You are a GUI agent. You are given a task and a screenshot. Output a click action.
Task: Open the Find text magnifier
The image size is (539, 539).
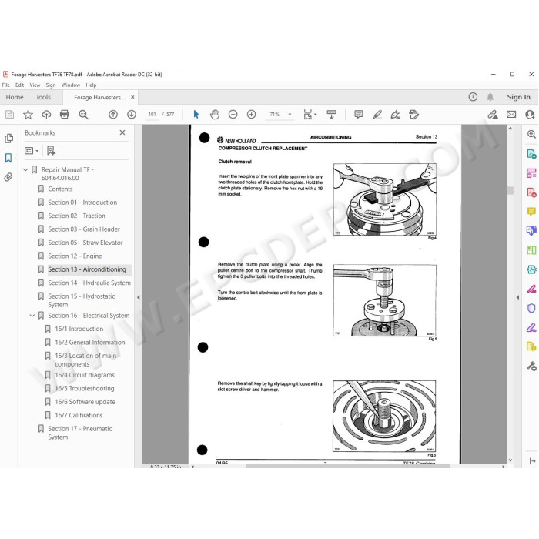[83, 115]
